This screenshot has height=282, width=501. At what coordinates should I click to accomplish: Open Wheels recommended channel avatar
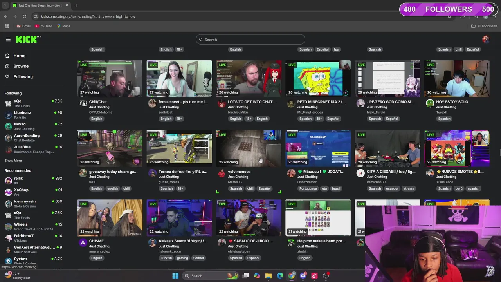pyautogui.click(x=8, y=226)
